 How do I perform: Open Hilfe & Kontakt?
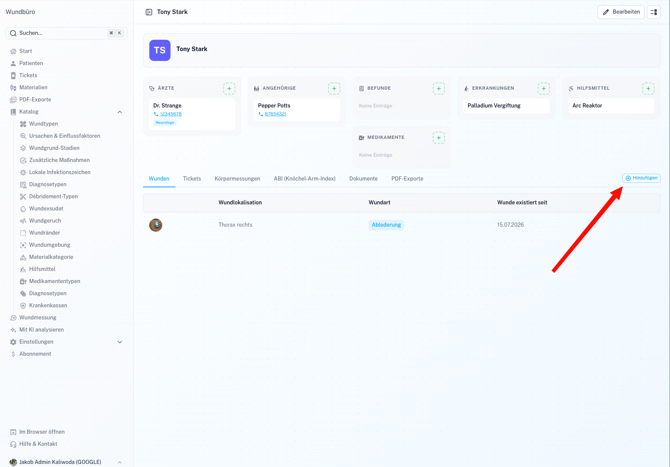point(38,444)
